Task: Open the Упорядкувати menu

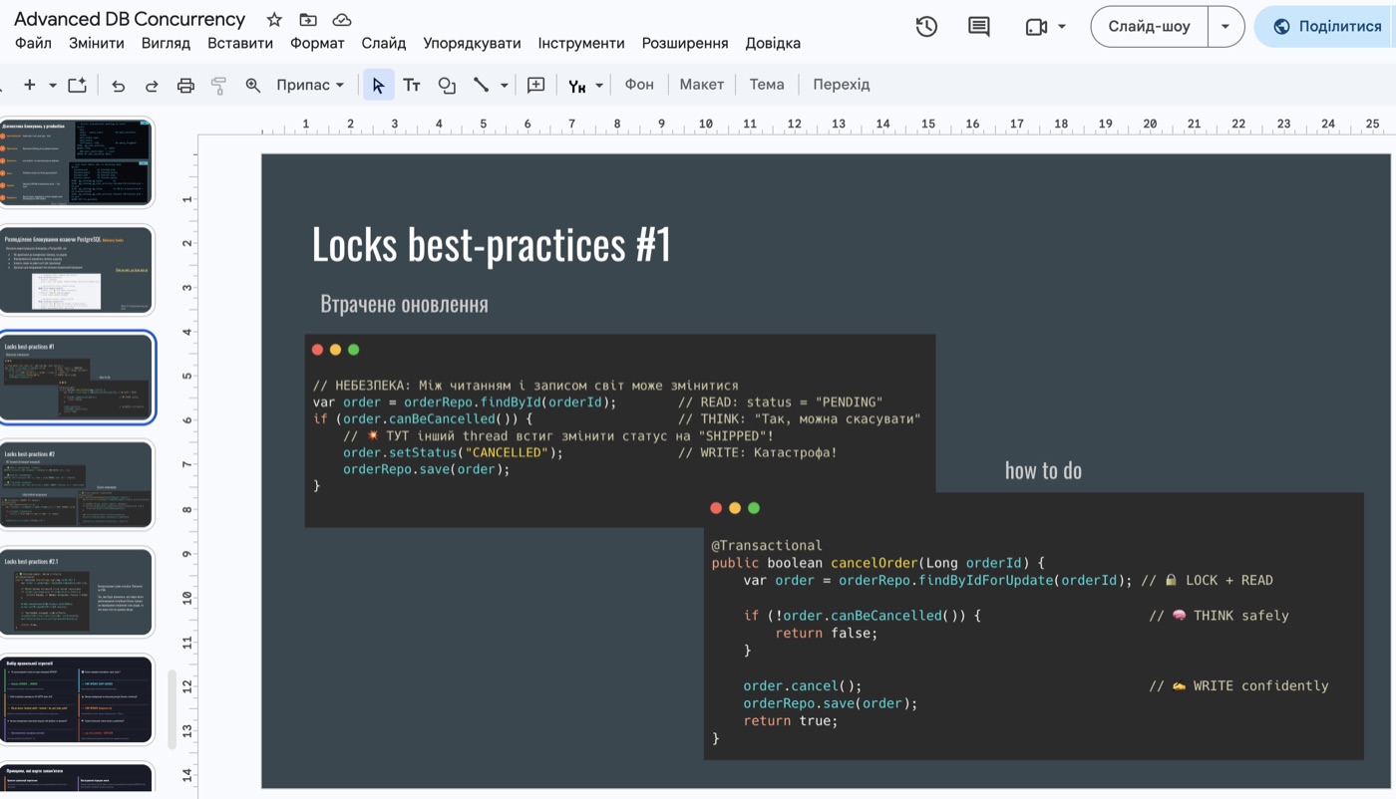Action: [472, 43]
